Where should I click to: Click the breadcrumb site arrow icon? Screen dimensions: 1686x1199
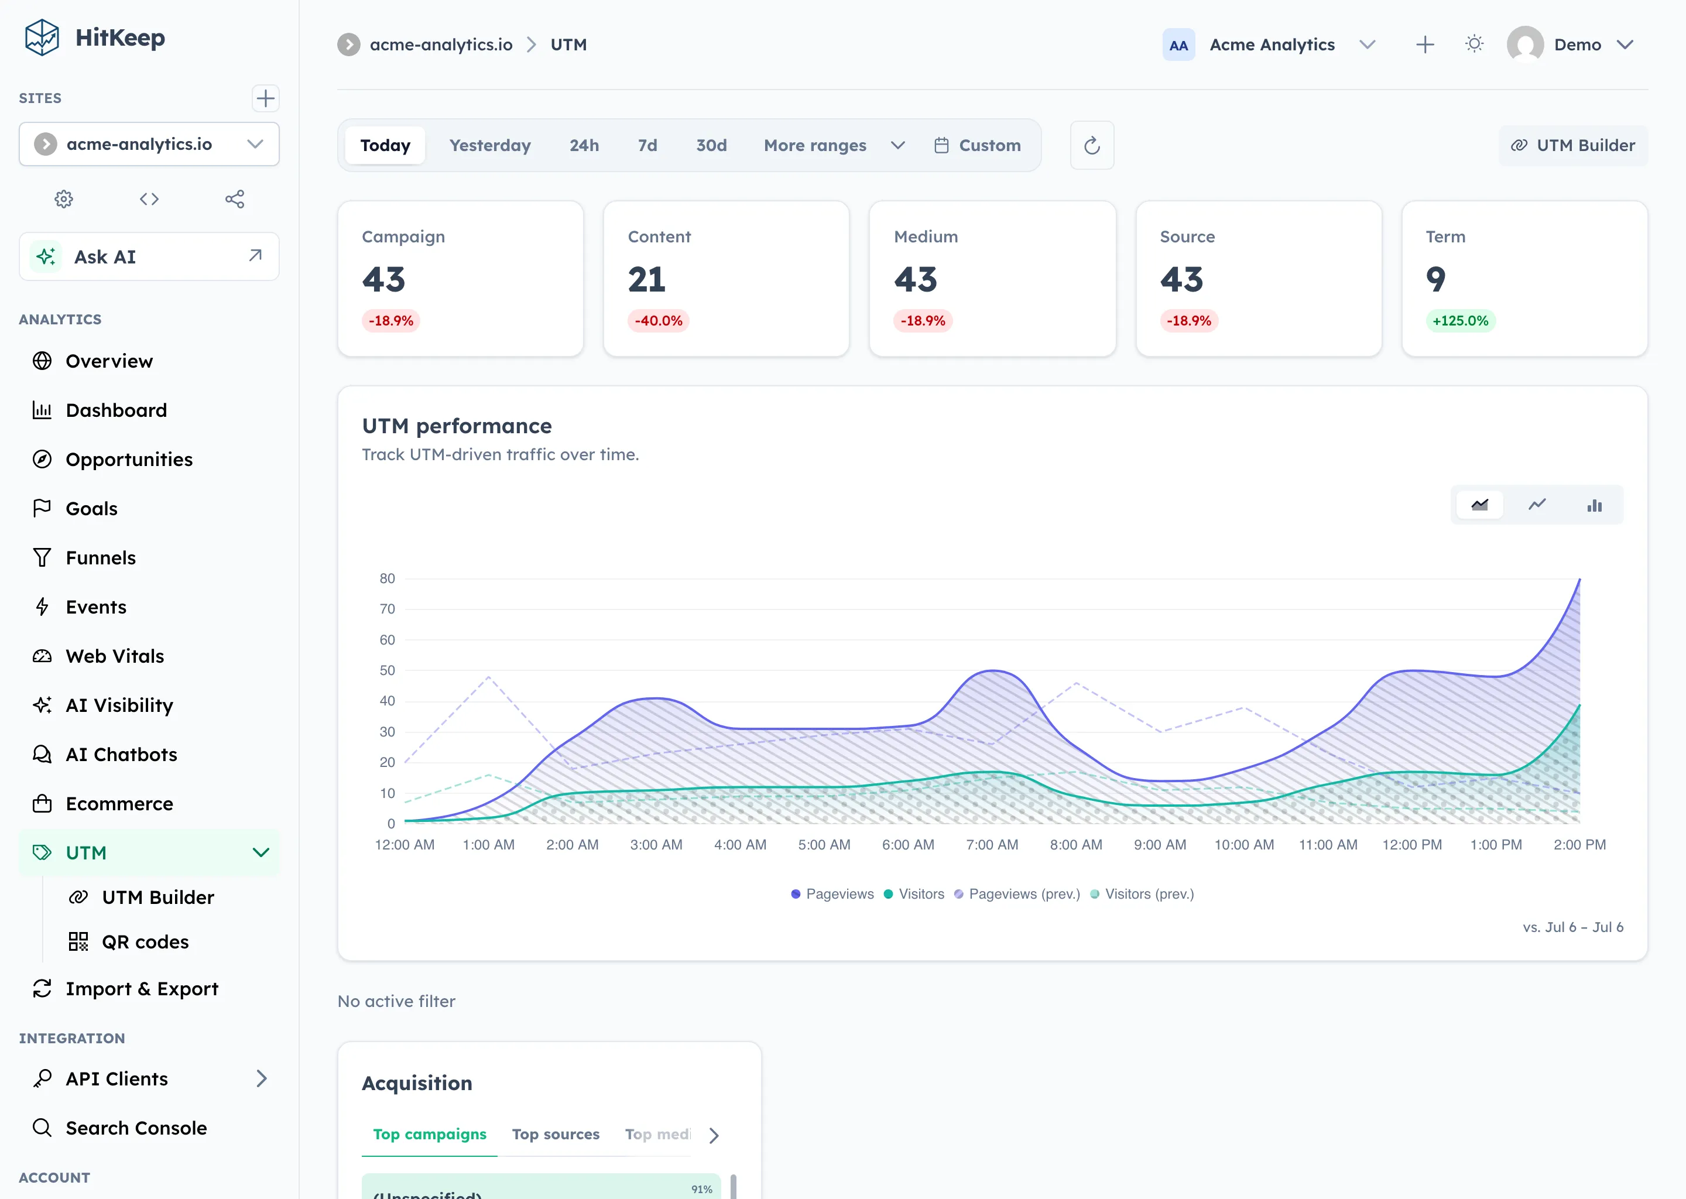click(348, 44)
